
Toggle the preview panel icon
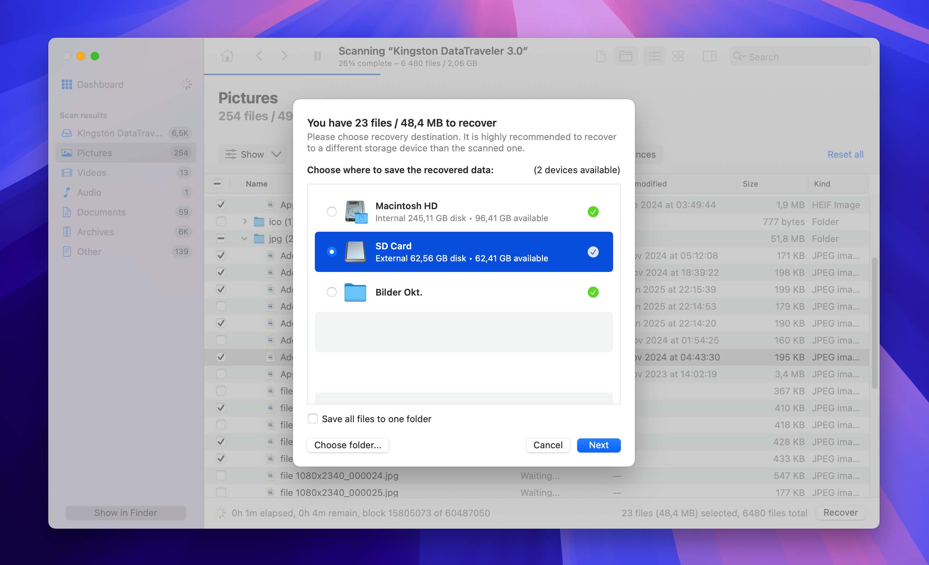click(x=709, y=56)
